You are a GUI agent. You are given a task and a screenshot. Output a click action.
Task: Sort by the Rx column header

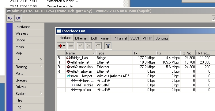(168, 53)
